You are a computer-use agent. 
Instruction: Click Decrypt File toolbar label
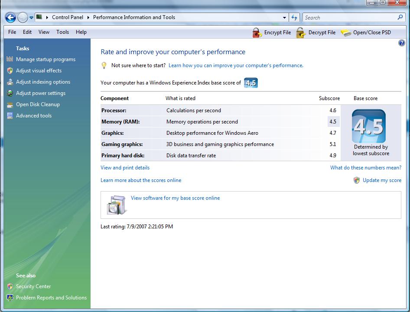(x=322, y=32)
